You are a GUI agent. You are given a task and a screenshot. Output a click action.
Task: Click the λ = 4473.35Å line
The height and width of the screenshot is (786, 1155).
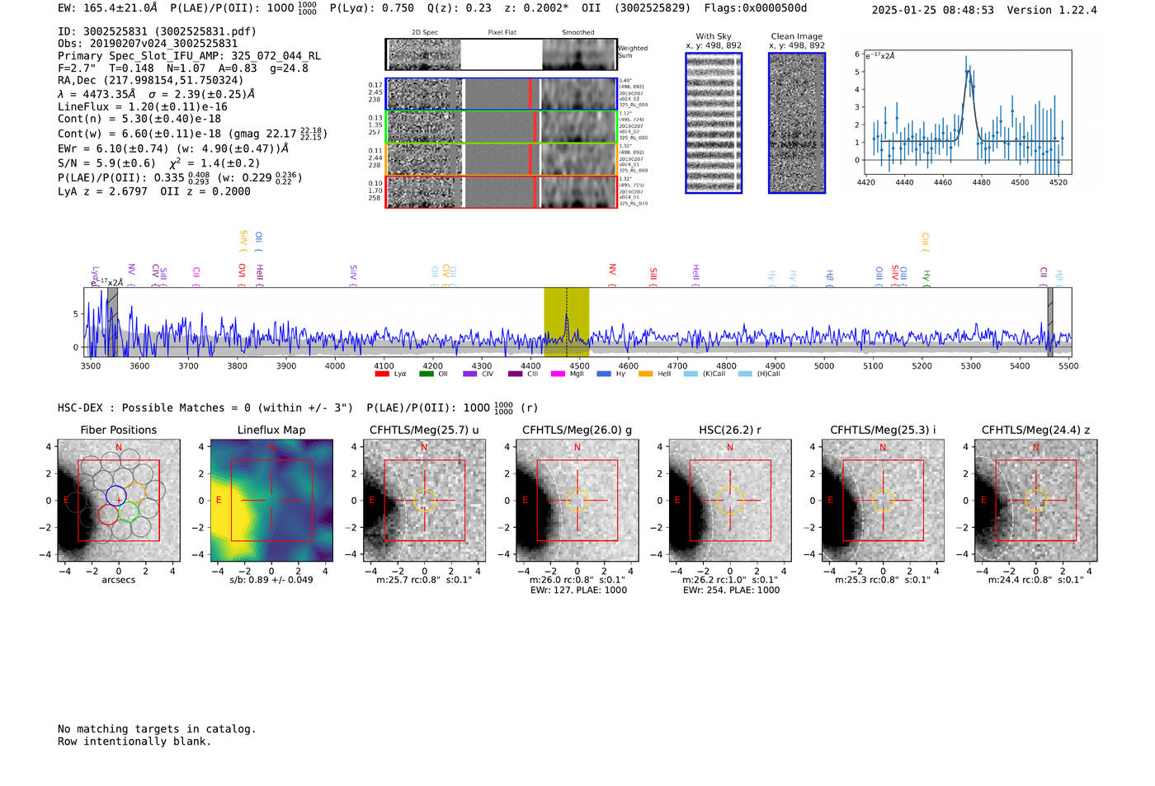(x=157, y=94)
